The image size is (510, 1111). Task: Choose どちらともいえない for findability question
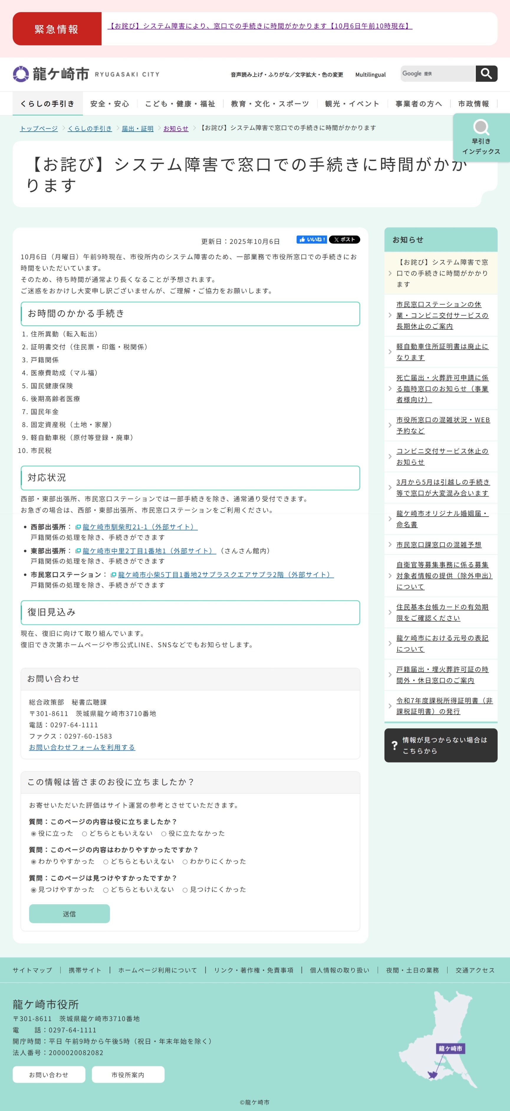point(106,890)
